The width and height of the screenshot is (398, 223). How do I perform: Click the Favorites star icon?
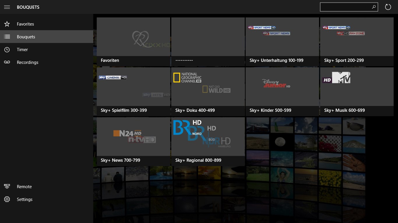click(x=7, y=24)
